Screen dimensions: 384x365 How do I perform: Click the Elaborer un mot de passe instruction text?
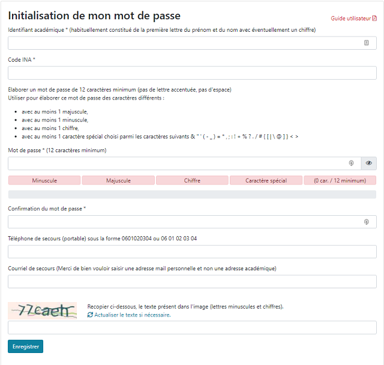[x=119, y=90]
